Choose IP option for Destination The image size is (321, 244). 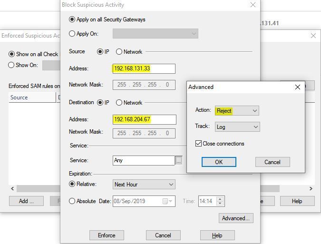[100, 102]
